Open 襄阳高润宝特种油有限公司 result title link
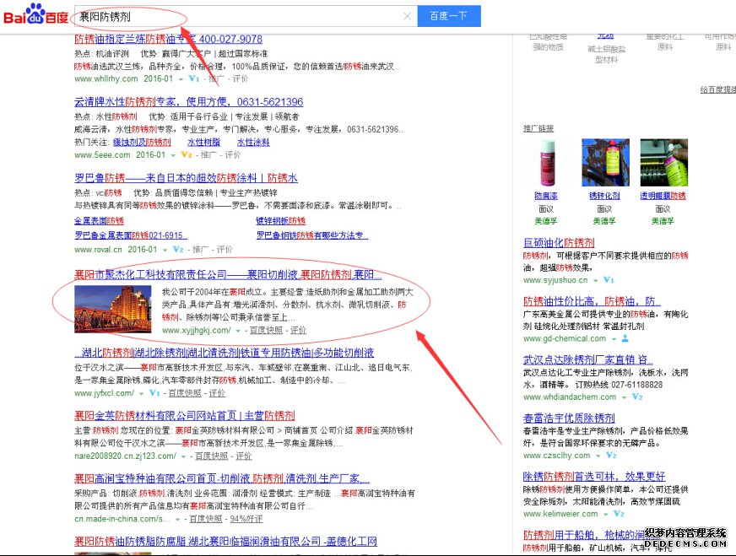 222,478
